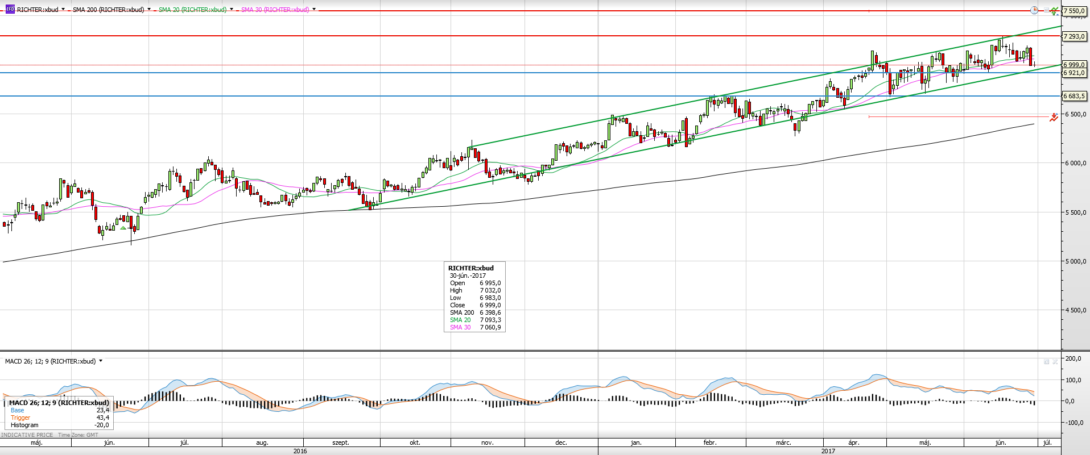1090x455 pixels.
Task: Click the 'máj.' 2016 month label on time axis
Action: 36,443
